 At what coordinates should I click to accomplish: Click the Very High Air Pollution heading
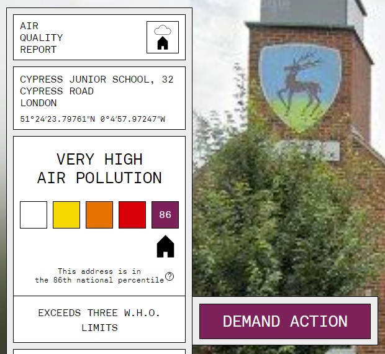(99, 169)
